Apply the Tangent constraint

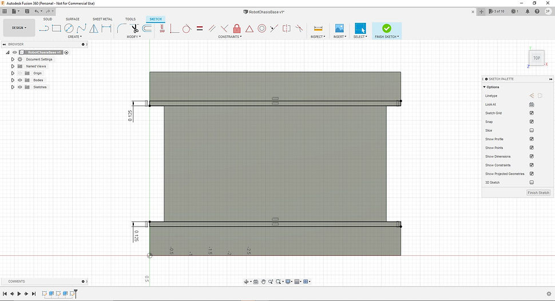click(x=187, y=29)
